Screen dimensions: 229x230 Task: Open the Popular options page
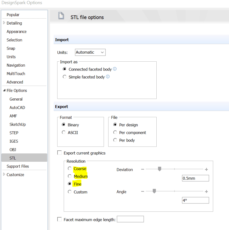coord(13,15)
